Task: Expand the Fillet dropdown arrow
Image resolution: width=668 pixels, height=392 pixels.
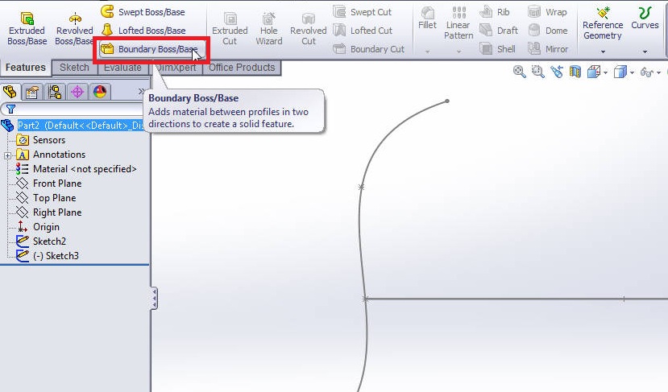Action: (427, 52)
